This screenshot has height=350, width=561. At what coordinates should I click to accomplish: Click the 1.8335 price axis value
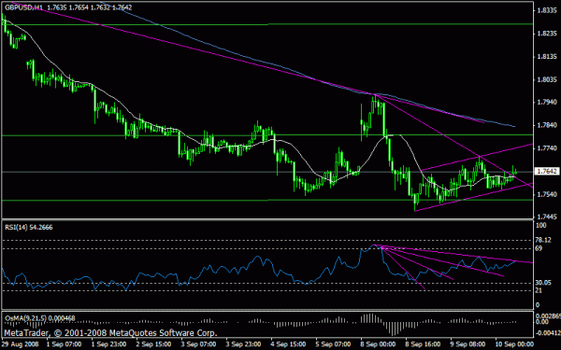click(x=546, y=10)
